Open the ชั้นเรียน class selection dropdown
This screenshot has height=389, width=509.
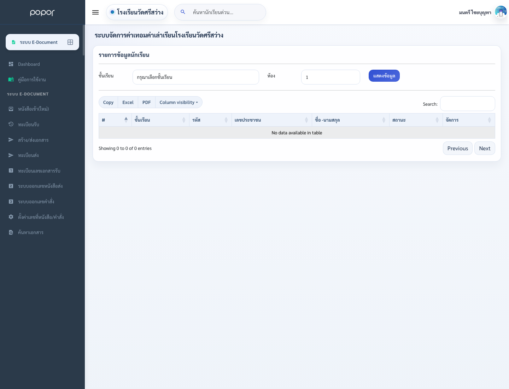(x=196, y=77)
